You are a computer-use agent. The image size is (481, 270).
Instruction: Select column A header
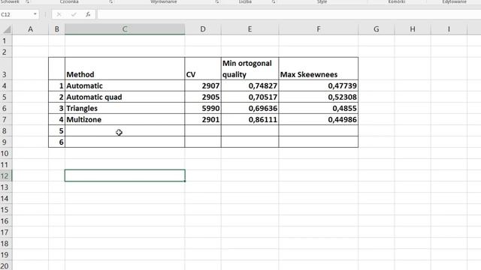coord(30,29)
